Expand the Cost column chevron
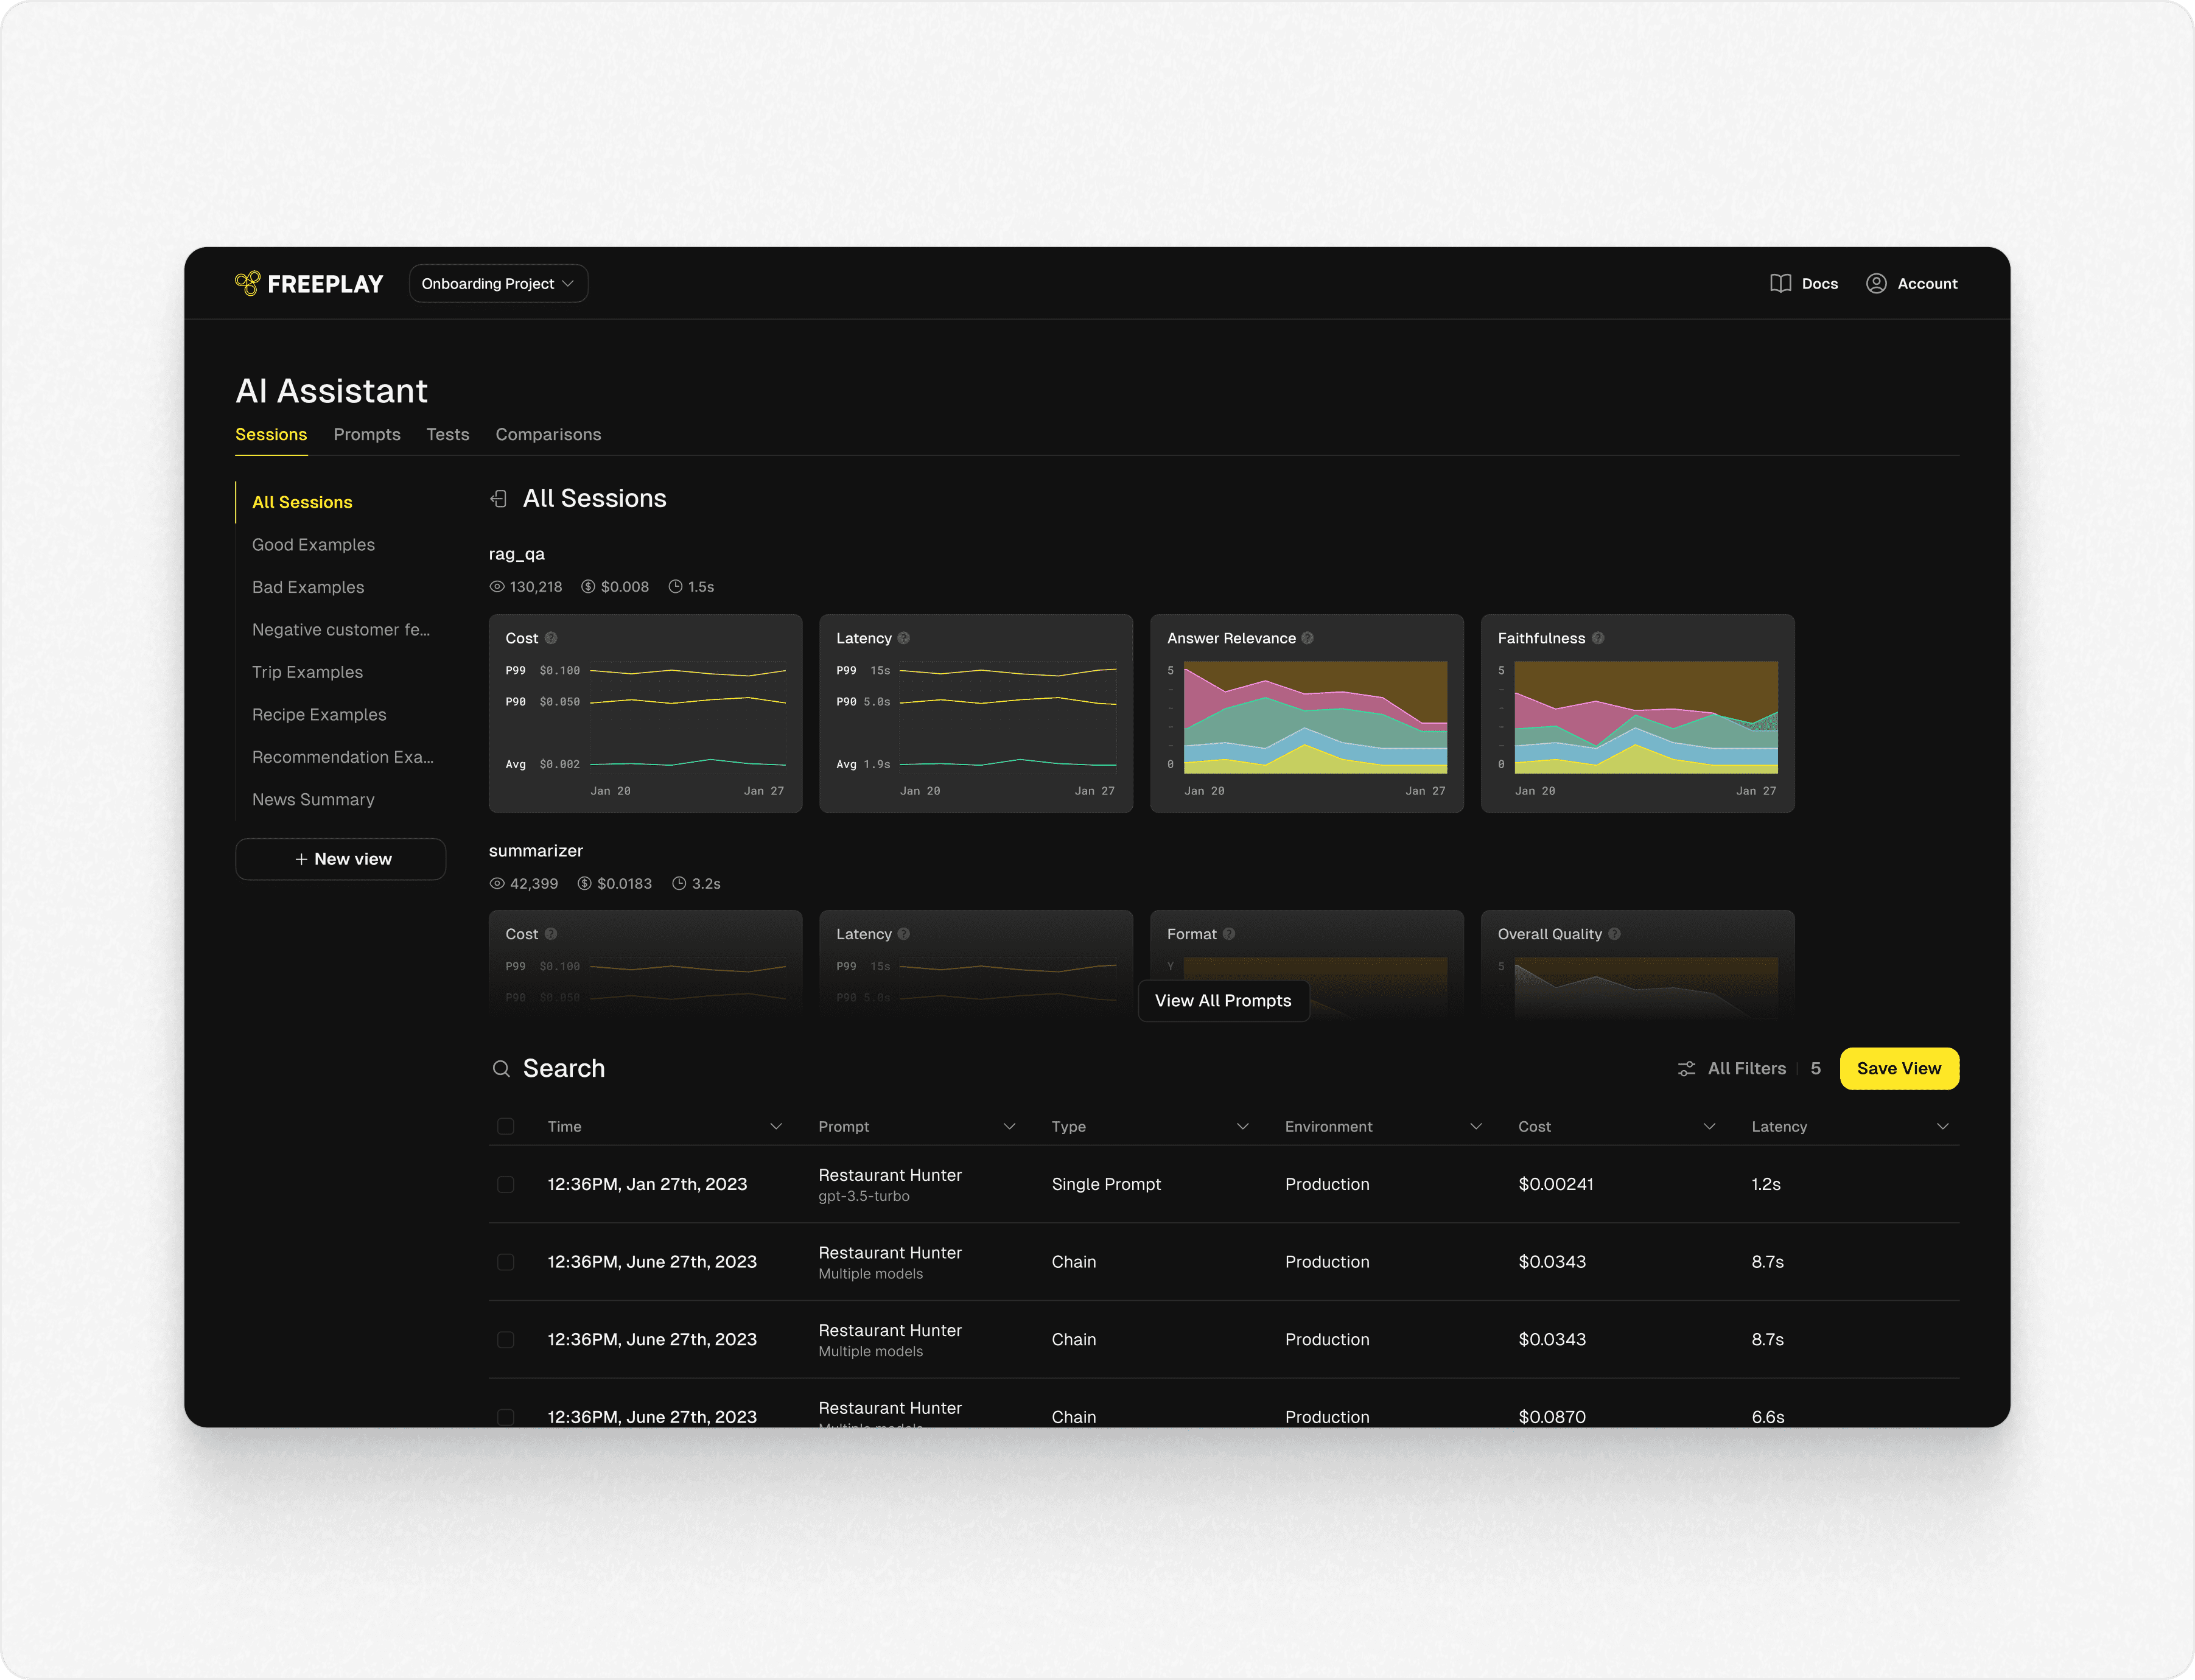The width and height of the screenshot is (2195, 1680). [1710, 1127]
